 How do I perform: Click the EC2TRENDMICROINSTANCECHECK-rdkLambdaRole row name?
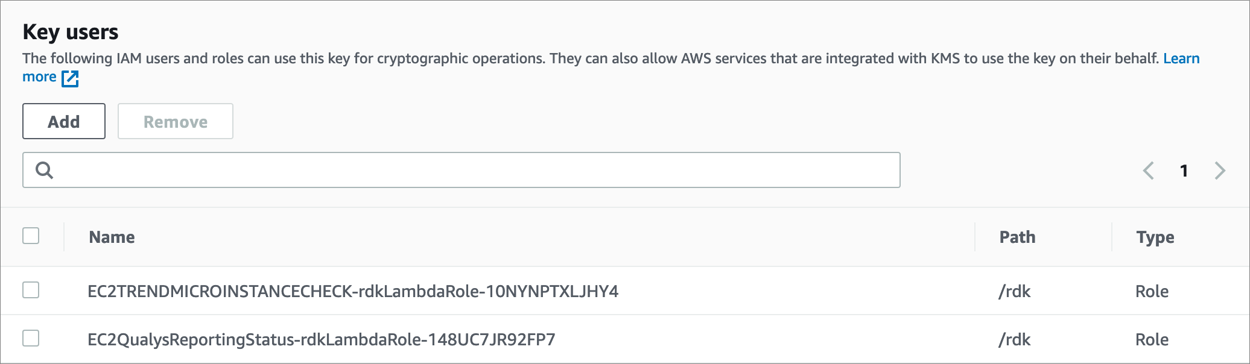click(x=353, y=292)
